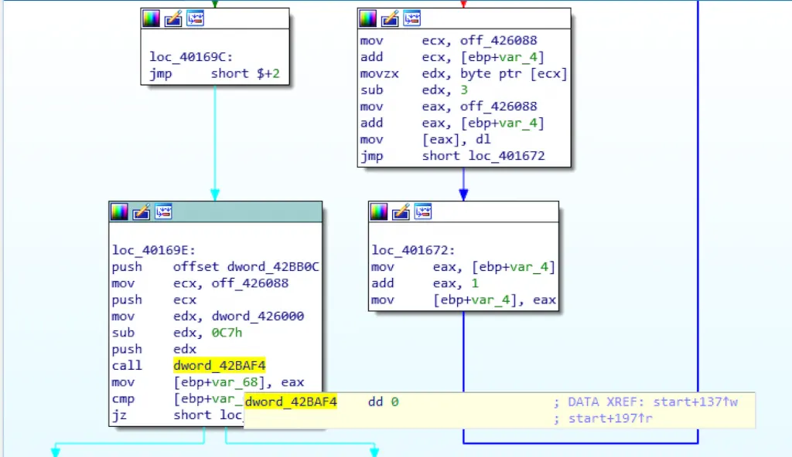
Task: Click color icon on loc_40169C node
Action: point(151,19)
